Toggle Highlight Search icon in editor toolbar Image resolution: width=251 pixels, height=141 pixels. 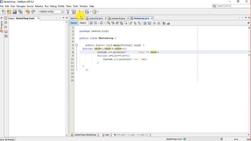point(122,23)
